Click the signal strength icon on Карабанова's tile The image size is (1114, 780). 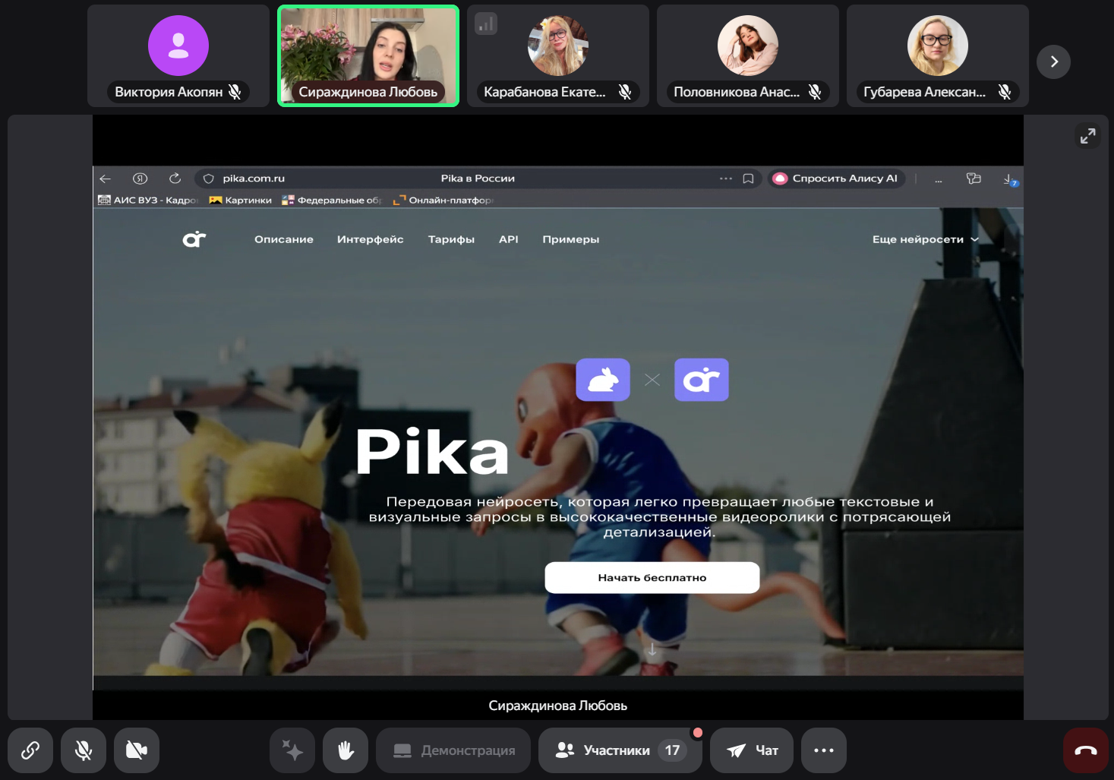tap(486, 24)
